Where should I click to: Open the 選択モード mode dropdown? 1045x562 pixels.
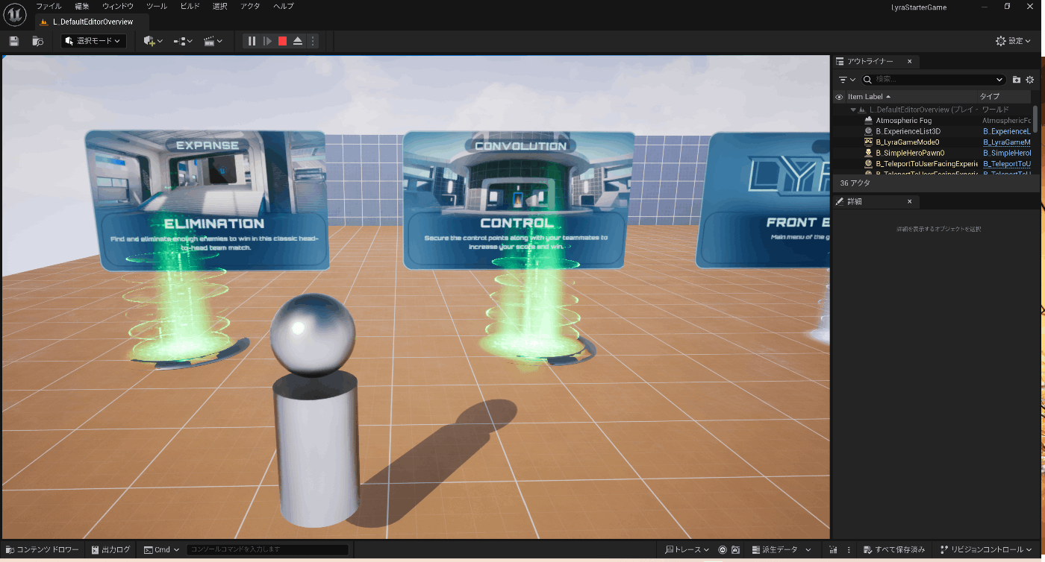(x=94, y=41)
